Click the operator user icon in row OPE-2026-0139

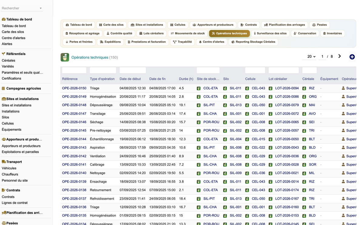(x=343, y=181)
